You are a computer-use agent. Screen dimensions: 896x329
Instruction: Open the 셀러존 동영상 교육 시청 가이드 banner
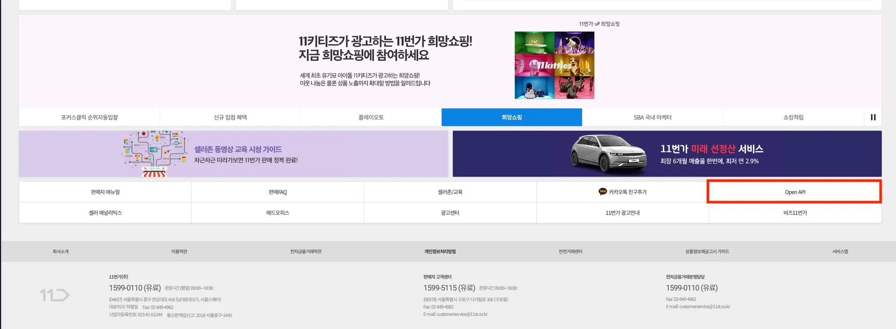coord(233,154)
